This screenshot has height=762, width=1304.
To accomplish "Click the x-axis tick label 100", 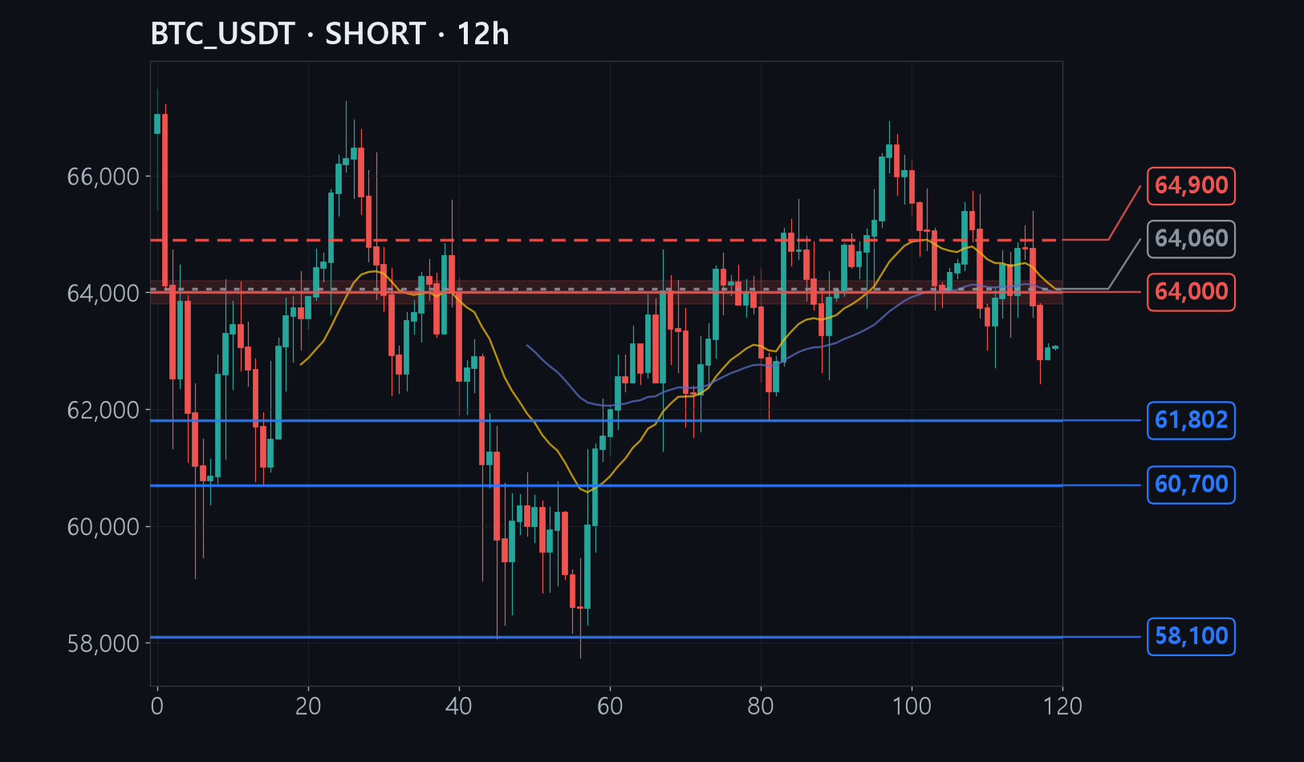I will tap(912, 707).
